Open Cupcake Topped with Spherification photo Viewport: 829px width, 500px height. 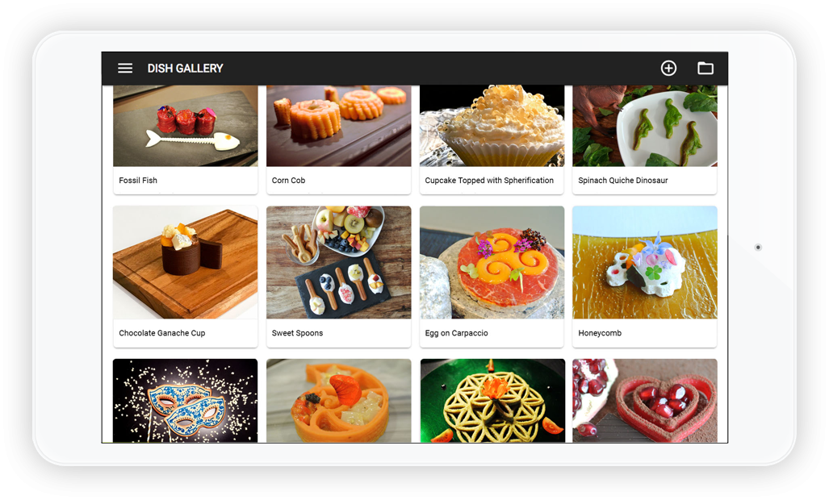coord(492,126)
